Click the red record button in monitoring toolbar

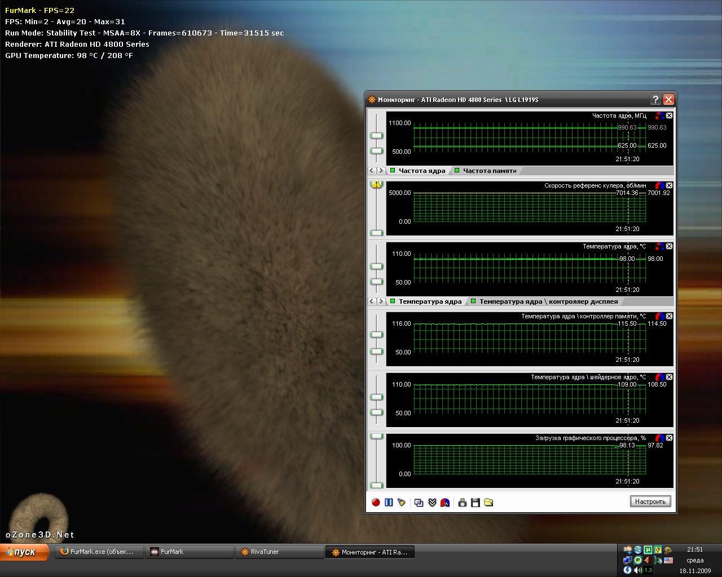(x=376, y=503)
